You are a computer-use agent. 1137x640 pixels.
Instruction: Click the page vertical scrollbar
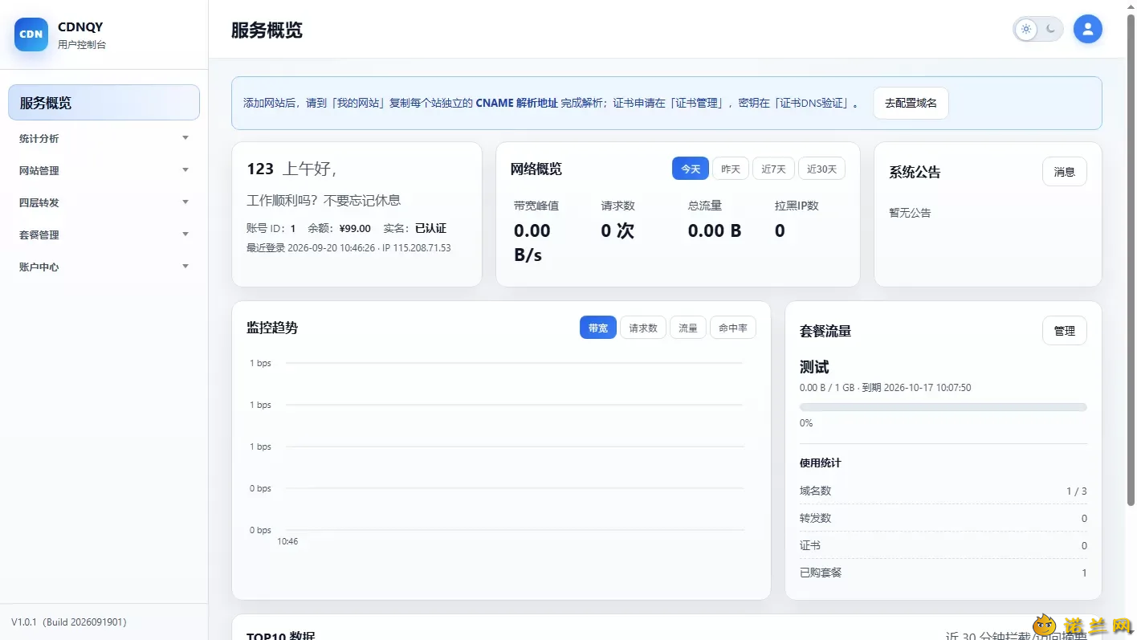[1131, 261]
